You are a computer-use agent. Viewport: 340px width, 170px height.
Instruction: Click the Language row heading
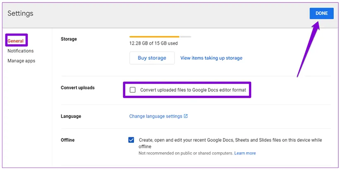[x=71, y=116]
